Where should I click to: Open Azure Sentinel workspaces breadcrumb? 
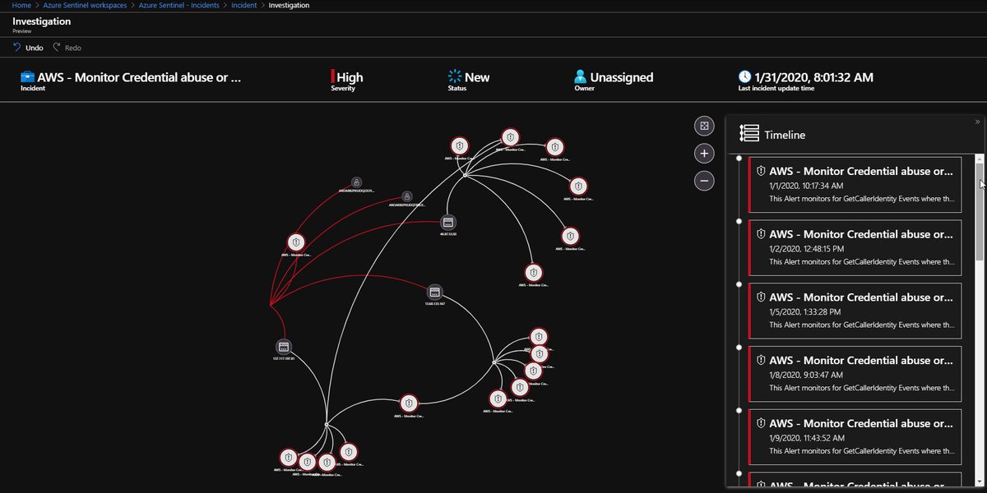click(x=85, y=5)
